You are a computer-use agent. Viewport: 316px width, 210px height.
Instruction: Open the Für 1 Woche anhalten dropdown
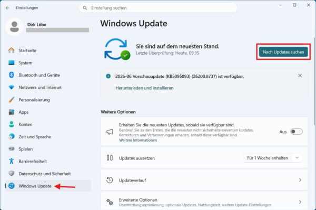(273, 158)
